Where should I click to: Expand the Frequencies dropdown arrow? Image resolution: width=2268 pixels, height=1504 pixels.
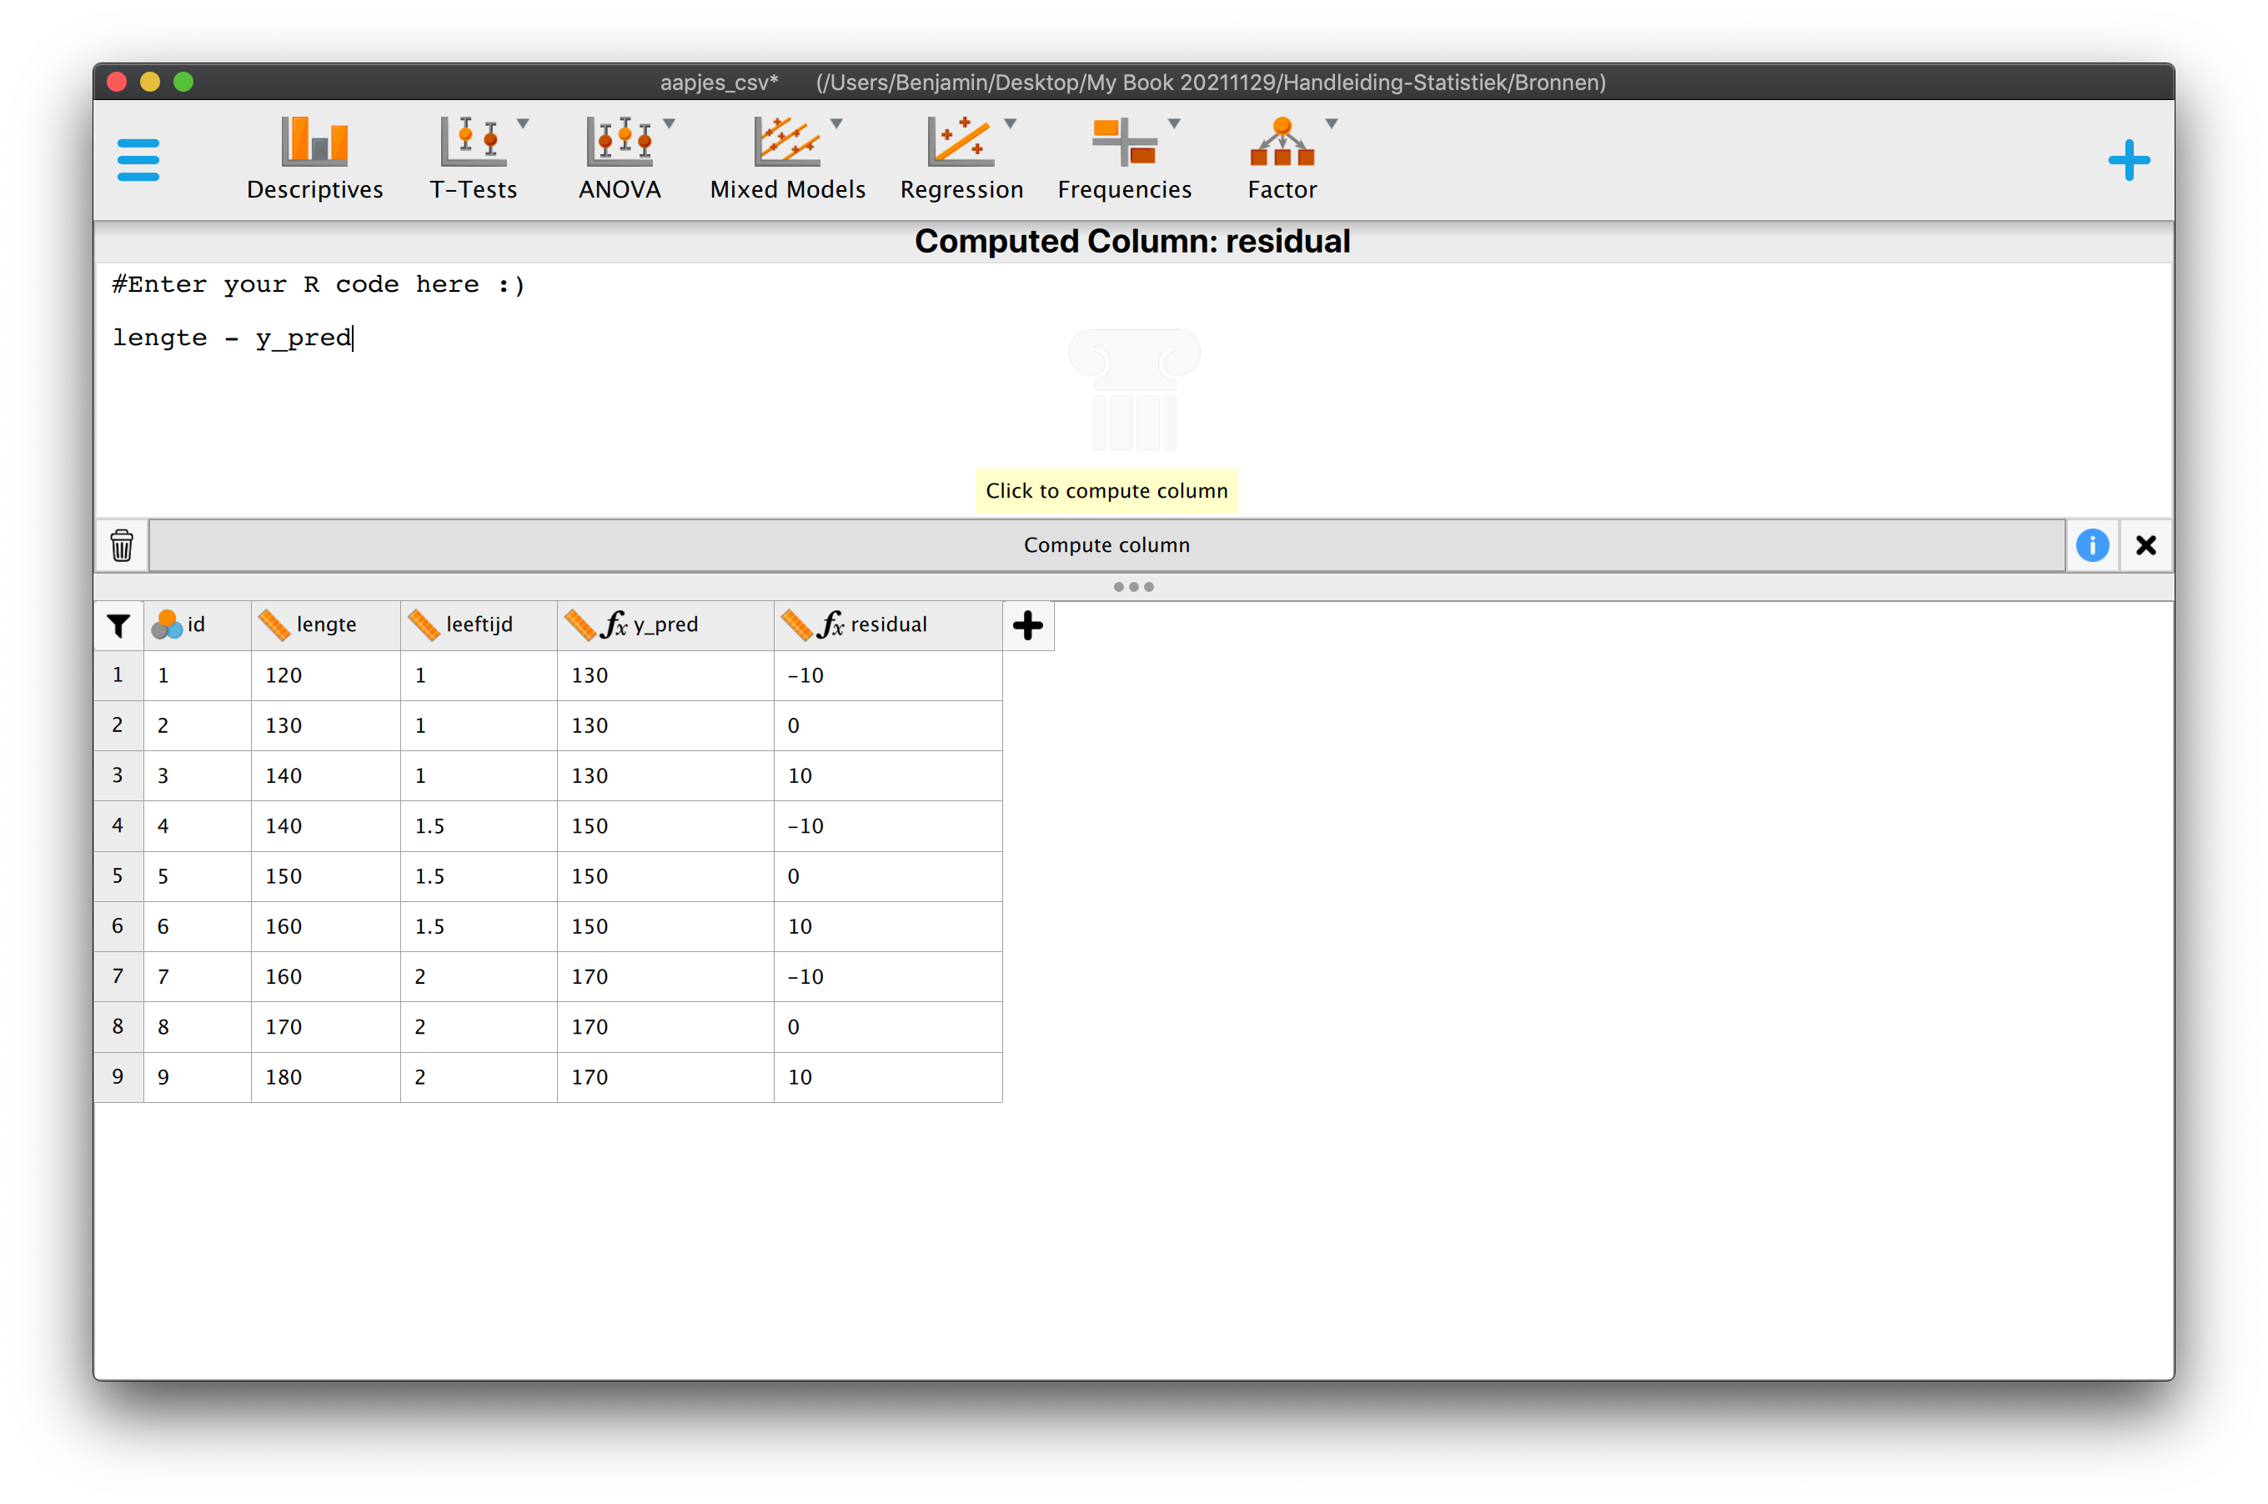pyautogui.click(x=1174, y=123)
